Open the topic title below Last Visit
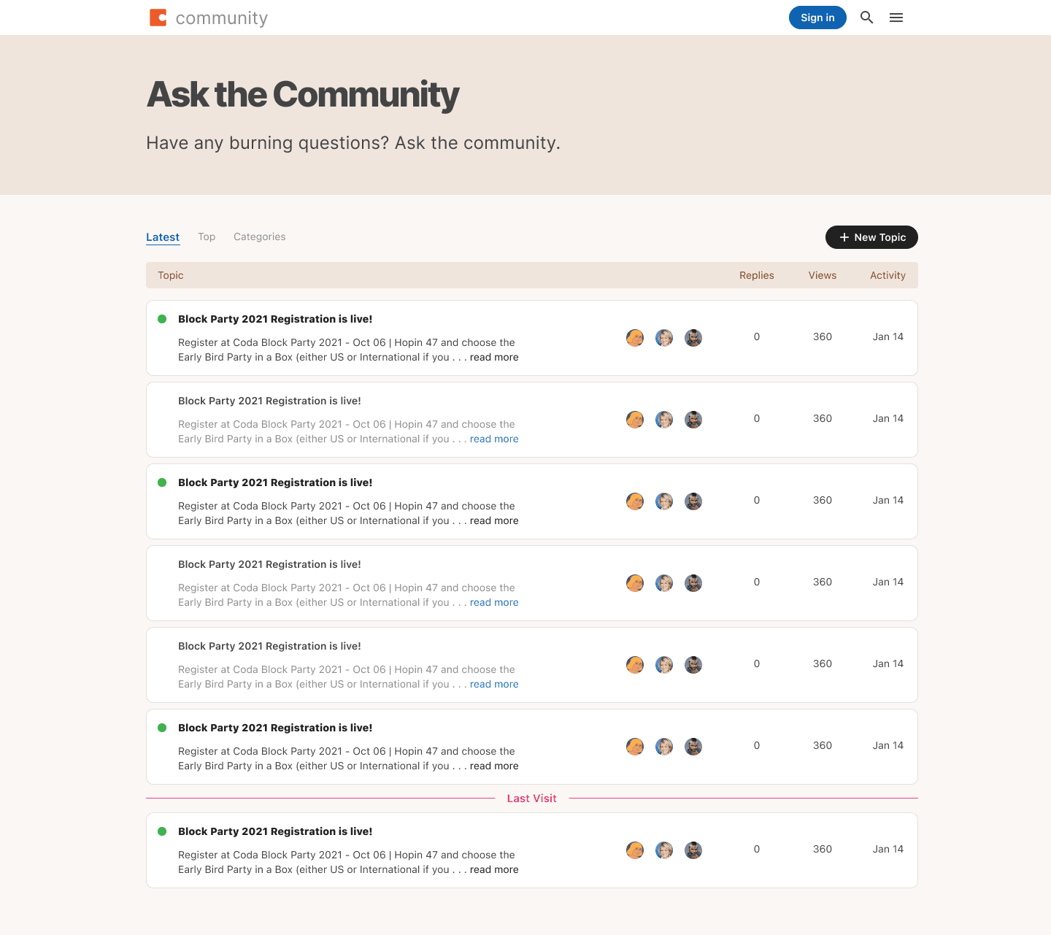The height and width of the screenshot is (935, 1051). 275,831
